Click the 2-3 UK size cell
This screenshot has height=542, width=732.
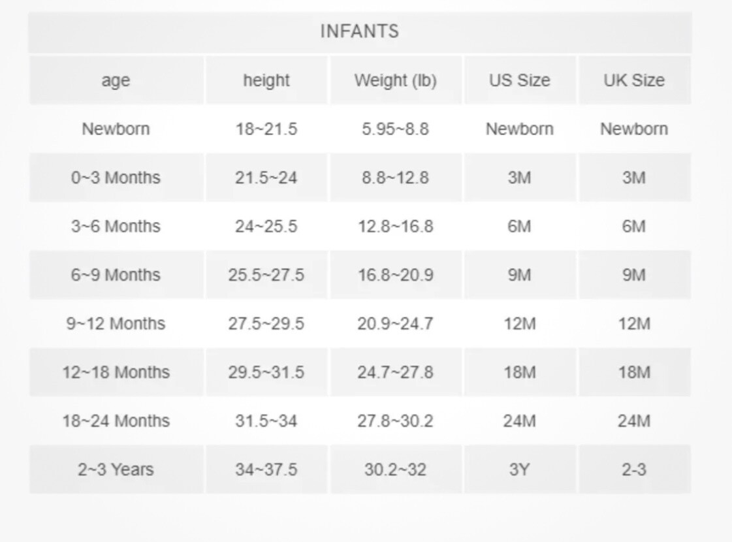pos(634,469)
